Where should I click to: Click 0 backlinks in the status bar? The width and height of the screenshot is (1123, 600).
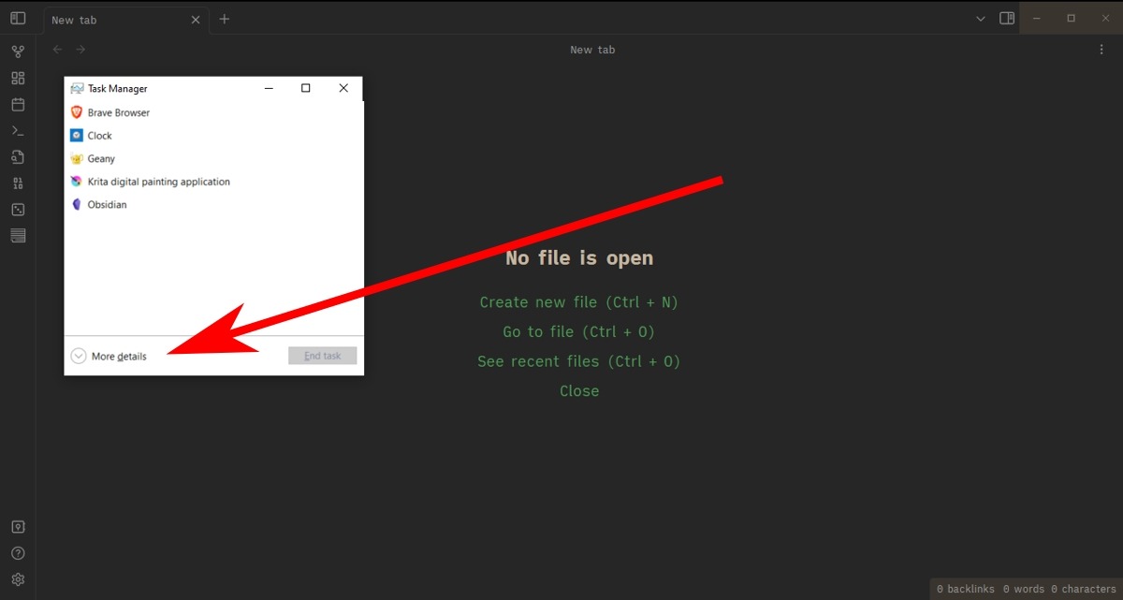(x=964, y=589)
